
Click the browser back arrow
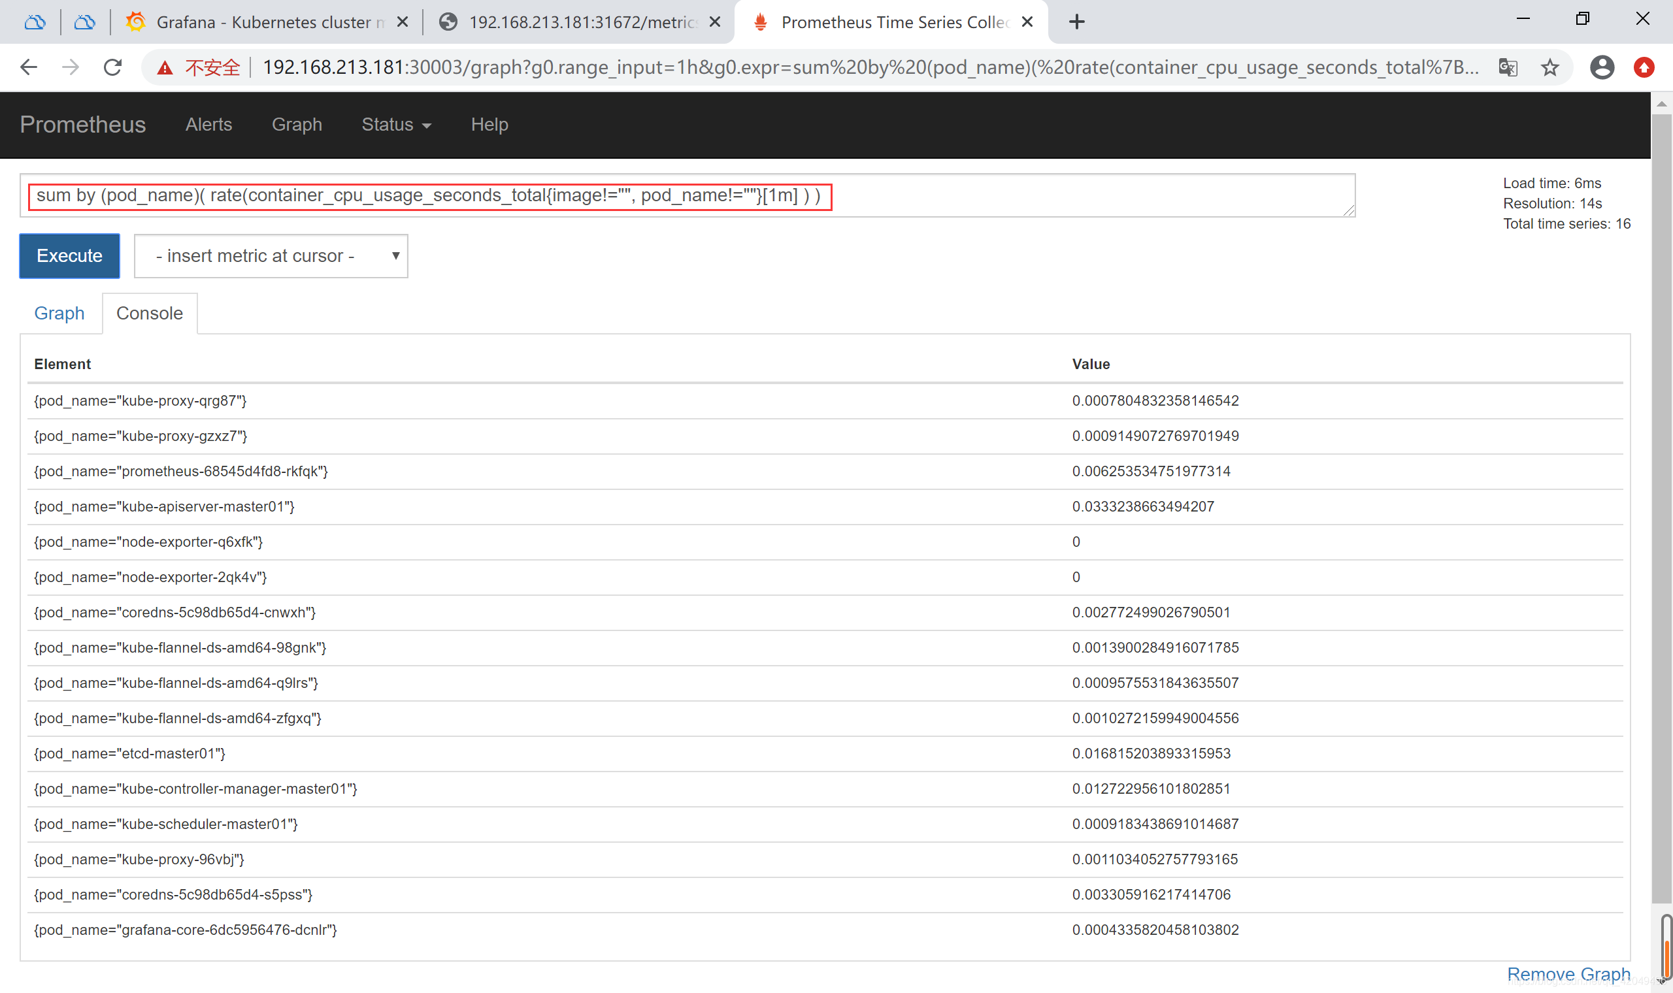tap(29, 67)
